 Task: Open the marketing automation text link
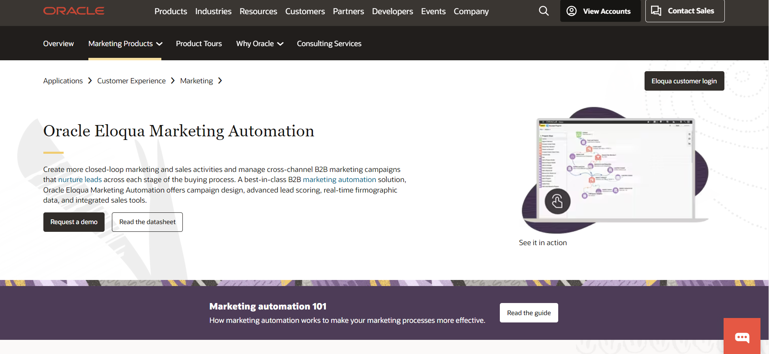(339, 180)
